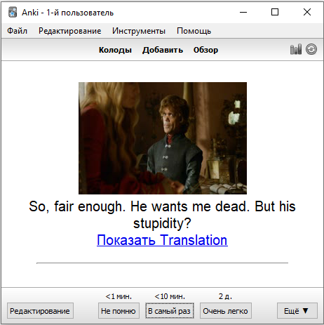Image resolution: width=324 pixels, height=325 pixels.
Task: Go to Колоды deck list
Action: [x=115, y=50]
